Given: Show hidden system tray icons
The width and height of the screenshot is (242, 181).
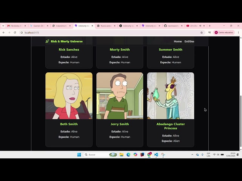Looking at the screenshot, I should point(192,155).
